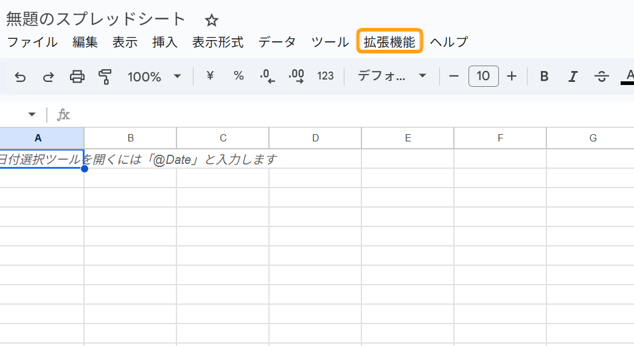
Task: Decrease decimal places icon
Action: (267, 76)
